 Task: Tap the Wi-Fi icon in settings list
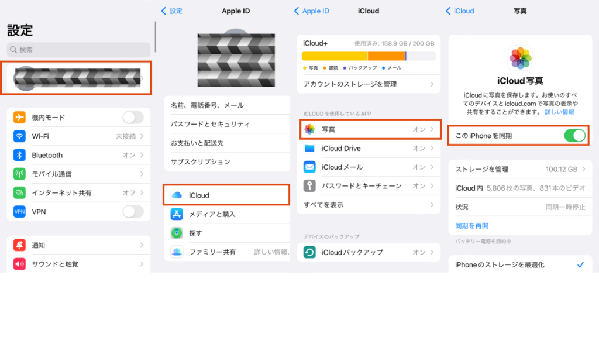[19, 136]
